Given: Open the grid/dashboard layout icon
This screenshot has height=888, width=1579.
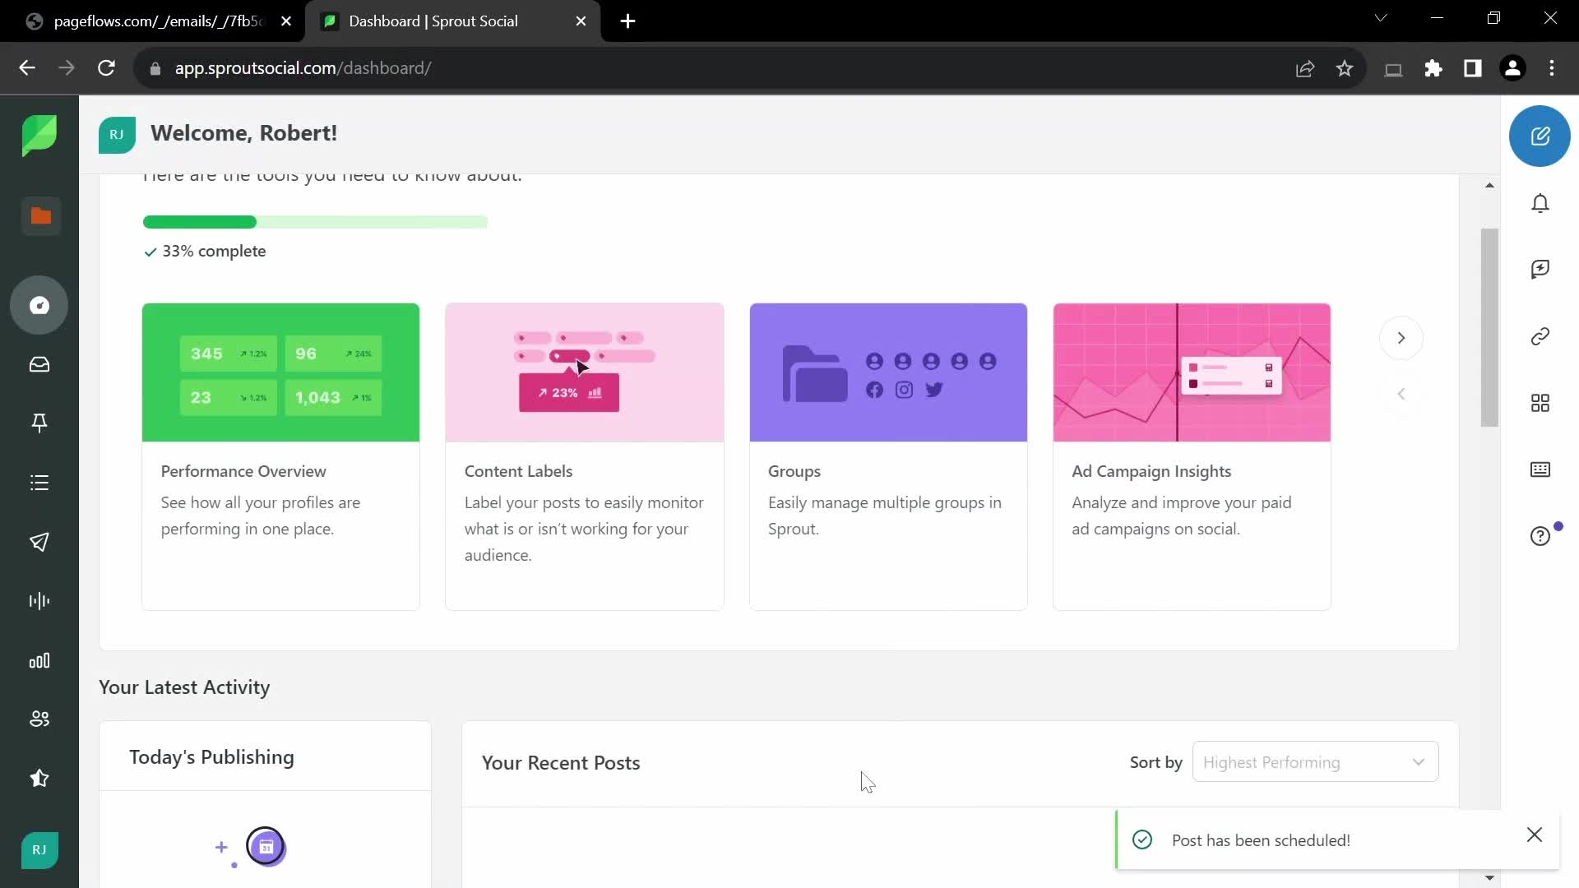Looking at the screenshot, I should tap(1541, 402).
